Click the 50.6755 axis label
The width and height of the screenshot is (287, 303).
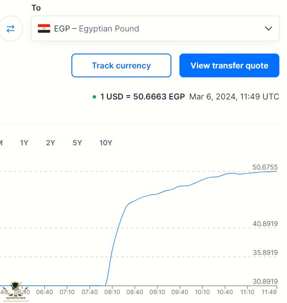265,167
